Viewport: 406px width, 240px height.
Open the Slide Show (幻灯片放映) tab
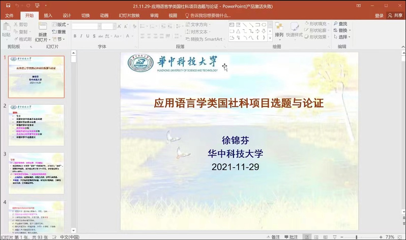(129, 16)
